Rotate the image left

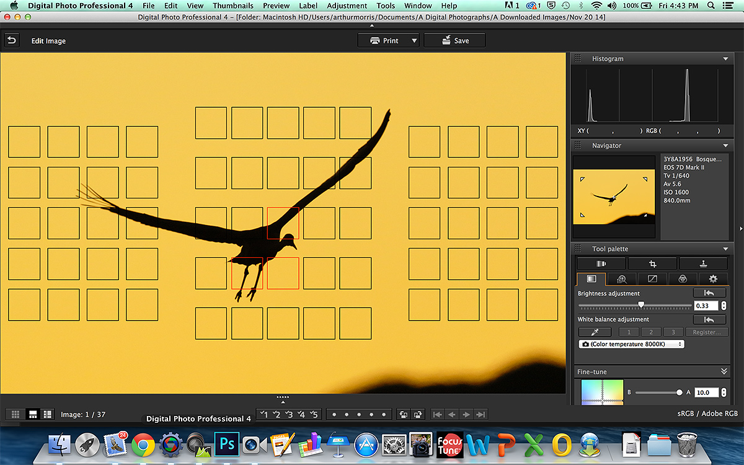pos(404,414)
